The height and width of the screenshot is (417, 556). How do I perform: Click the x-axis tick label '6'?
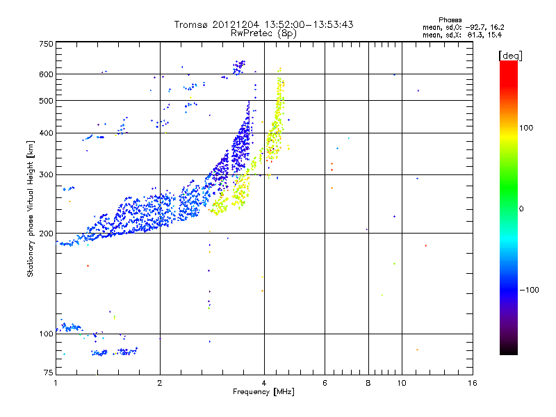[325, 383]
